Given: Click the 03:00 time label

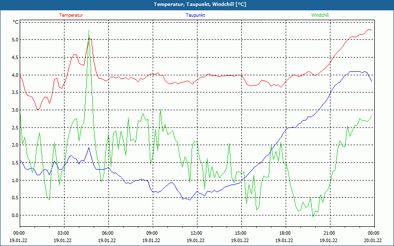Looking at the screenshot, I should coord(63,233).
